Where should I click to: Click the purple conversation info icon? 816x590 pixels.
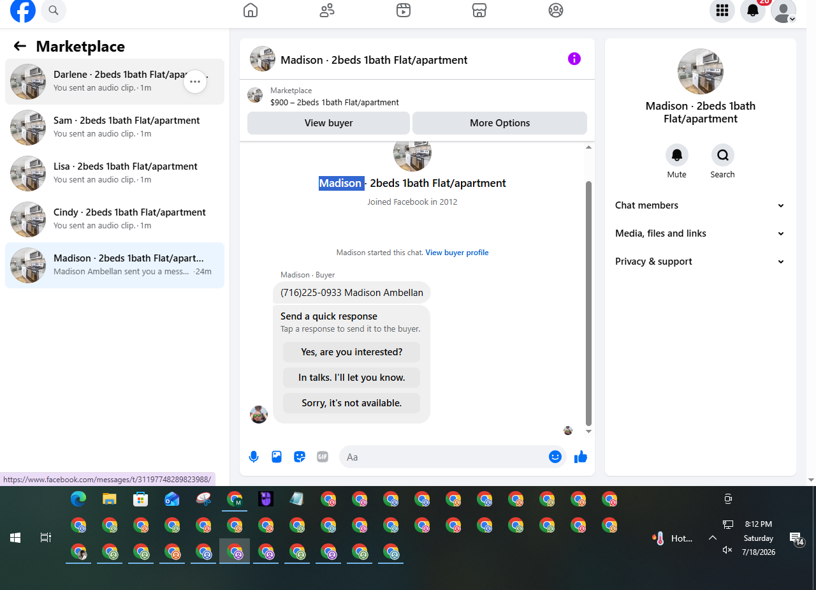[x=574, y=59]
